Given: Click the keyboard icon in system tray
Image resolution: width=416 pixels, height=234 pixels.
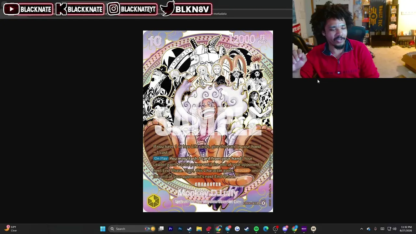Looking at the screenshot, I should pos(382,229).
